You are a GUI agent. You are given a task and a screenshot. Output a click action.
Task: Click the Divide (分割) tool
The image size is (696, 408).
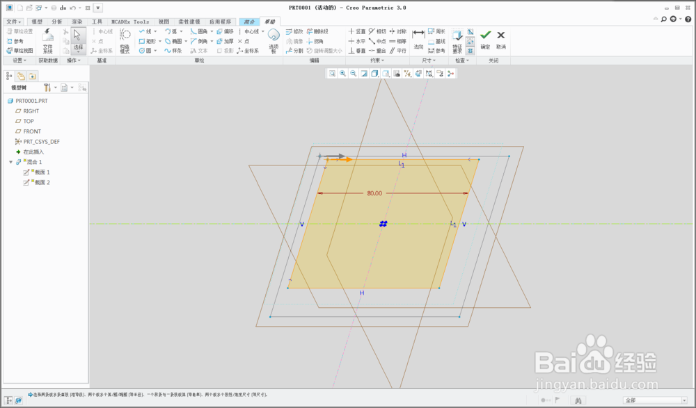(294, 51)
